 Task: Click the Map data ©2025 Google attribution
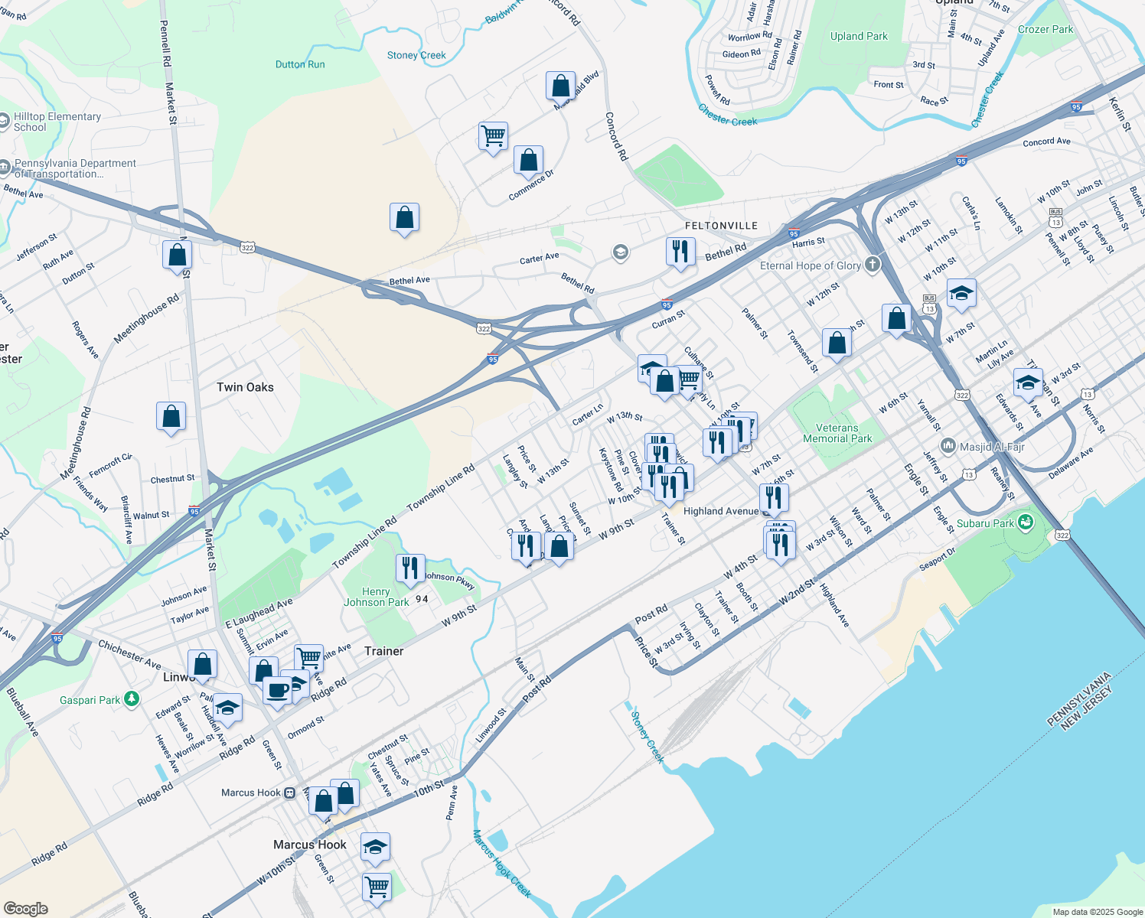(1098, 912)
